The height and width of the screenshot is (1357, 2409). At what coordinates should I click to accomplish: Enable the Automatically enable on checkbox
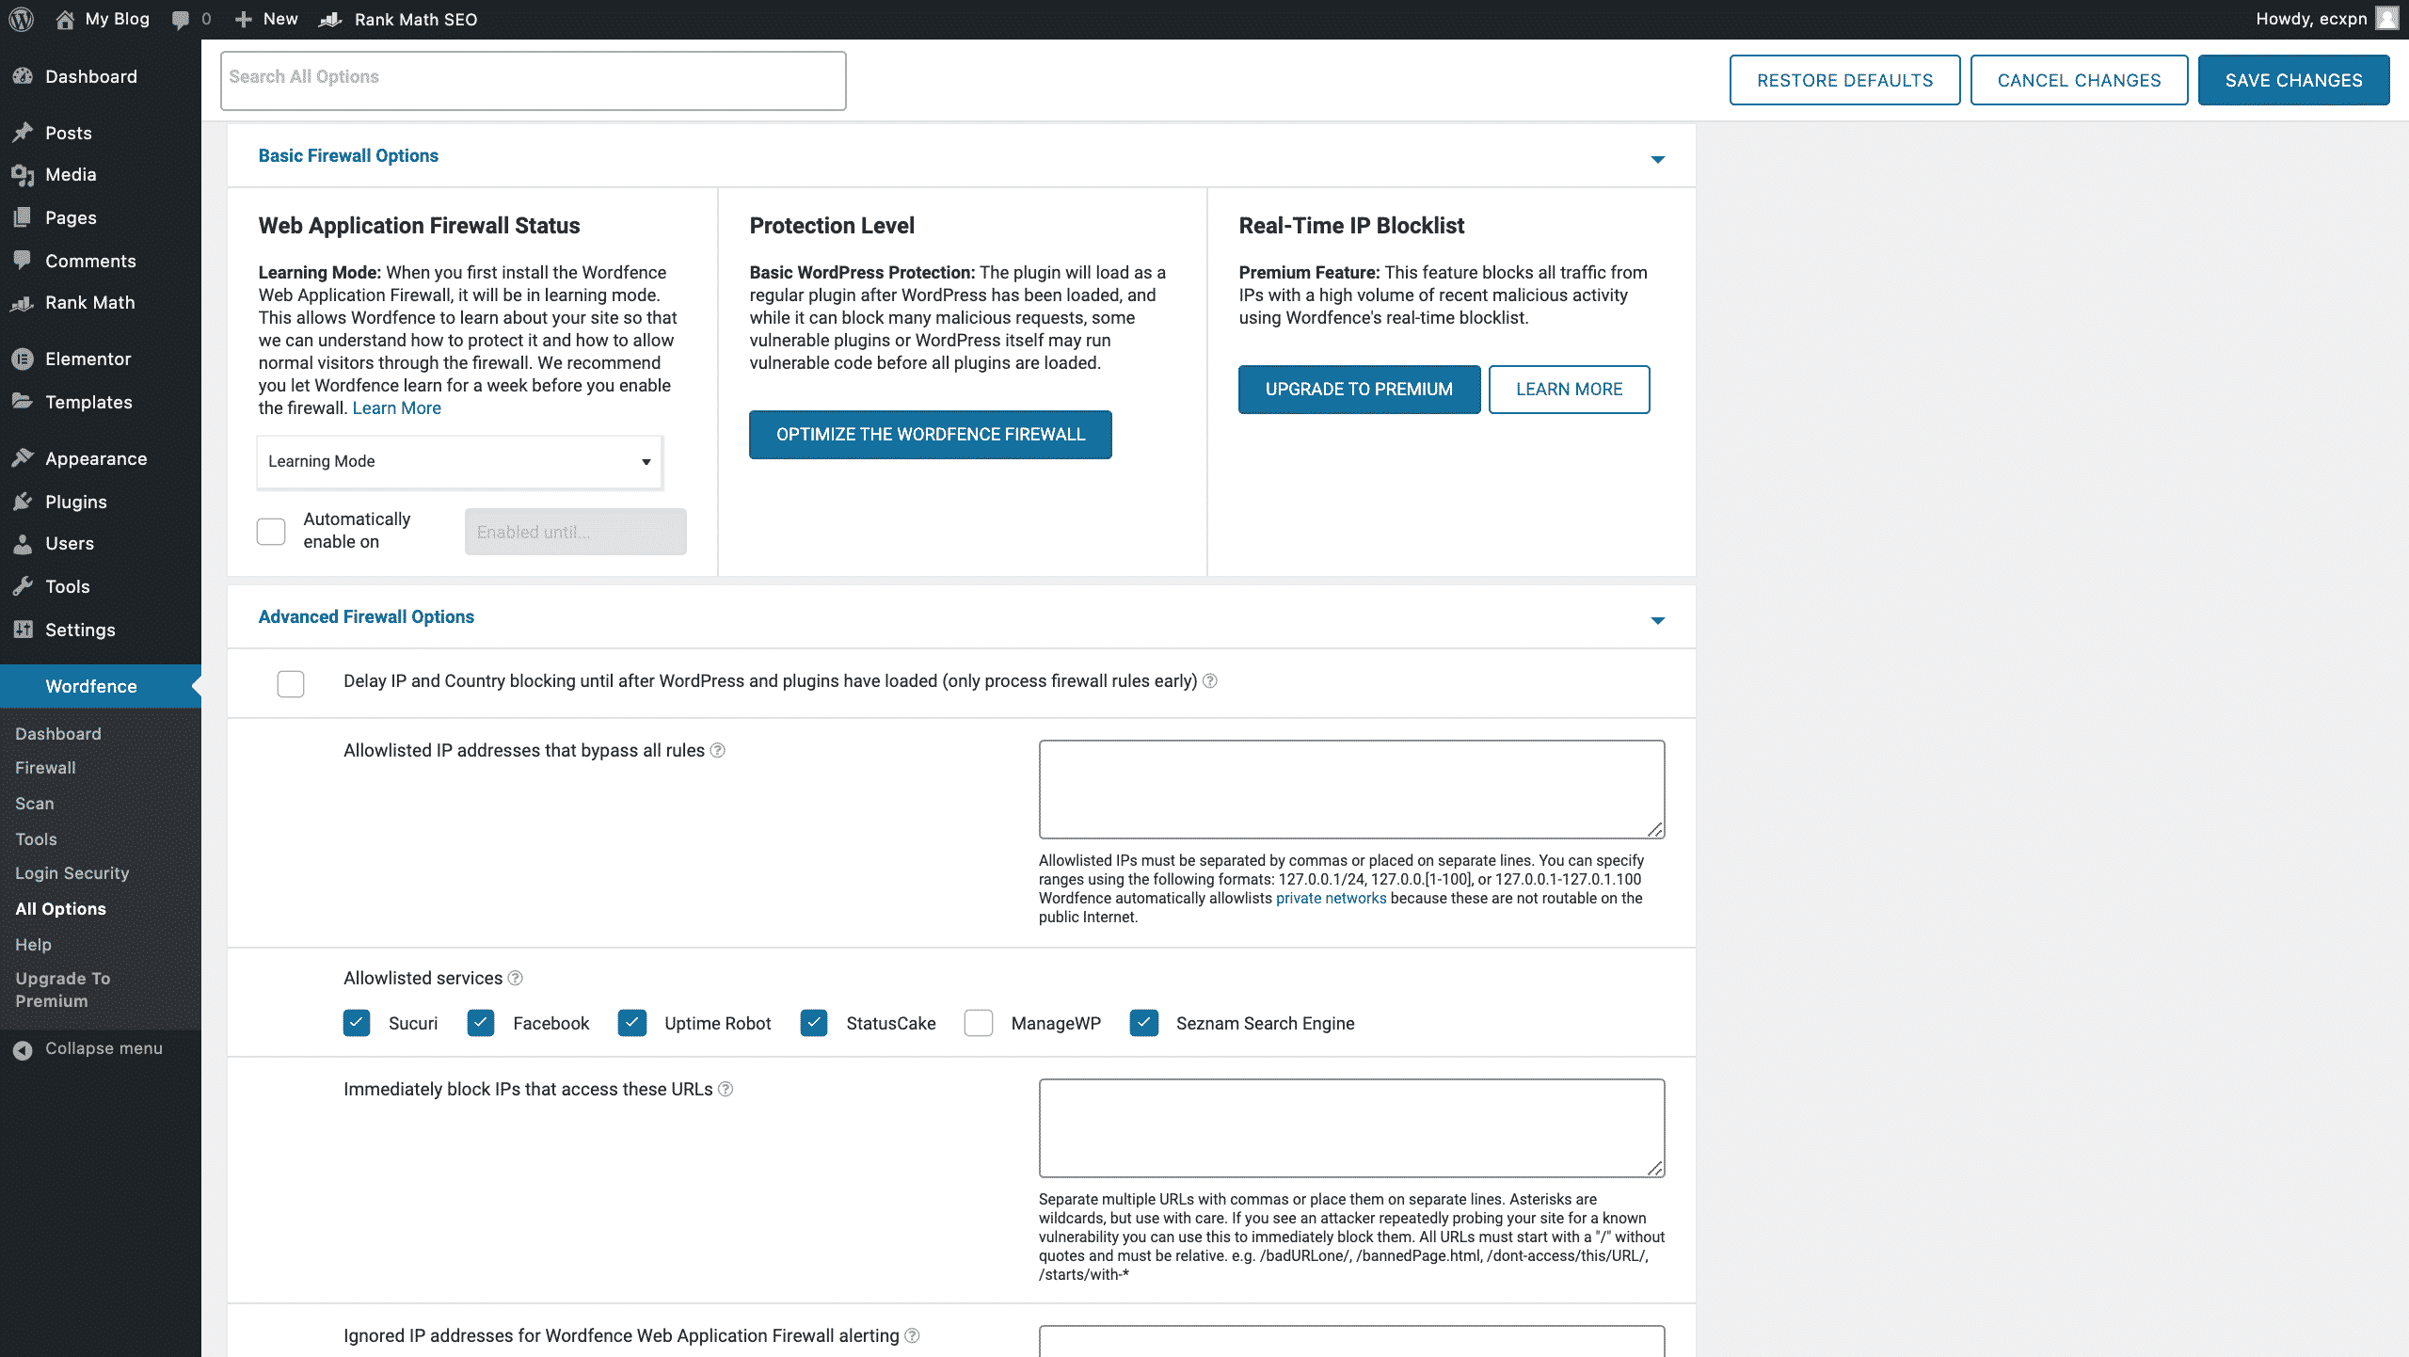(x=271, y=531)
